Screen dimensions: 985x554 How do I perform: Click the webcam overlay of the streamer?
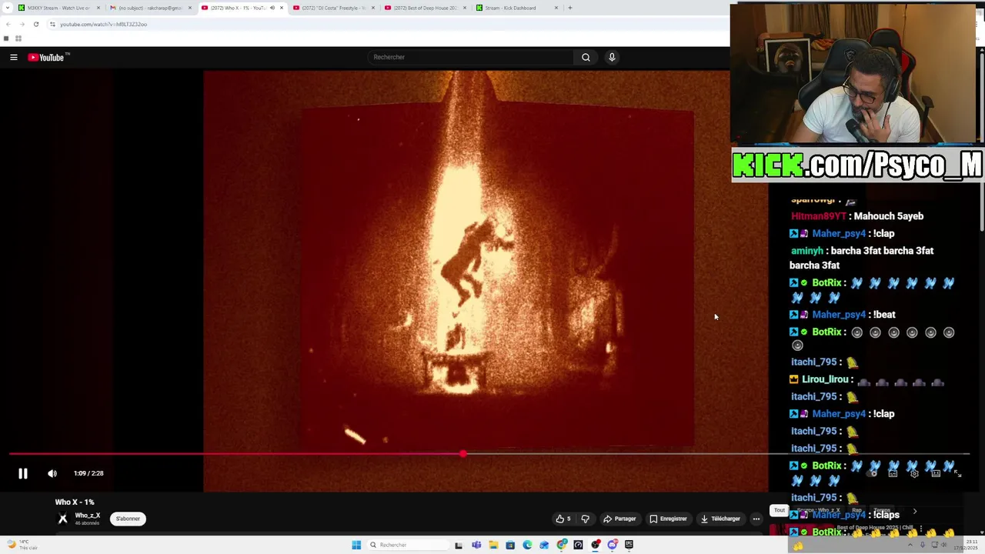[x=853, y=74]
